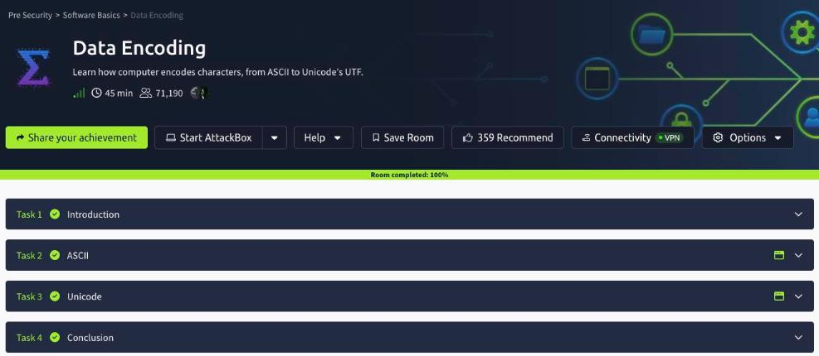The height and width of the screenshot is (356, 819).
Task: Open the Options dropdown menu
Action: [x=748, y=137]
